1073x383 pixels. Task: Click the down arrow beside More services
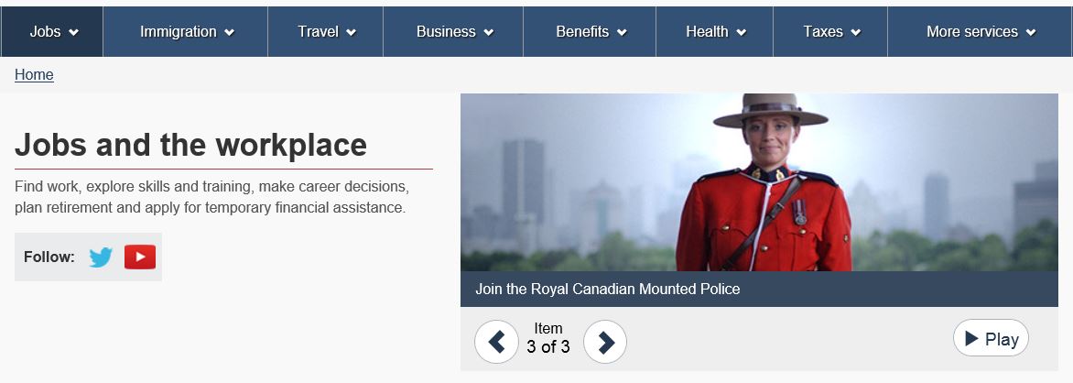coord(1031,33)
